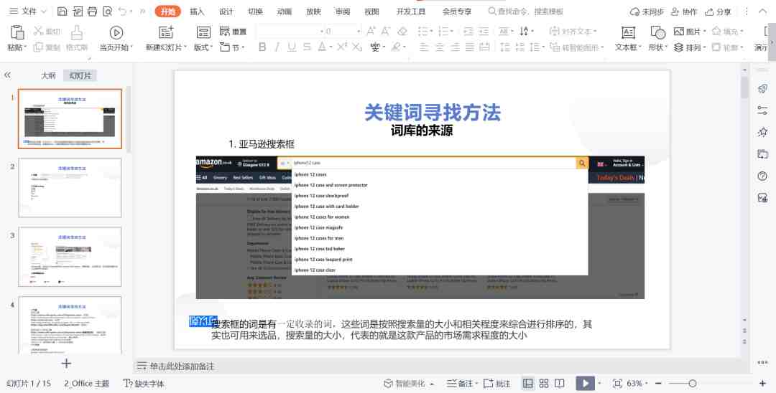
Task: Click the search commands (查找命令) box
Action: point(525,11)
